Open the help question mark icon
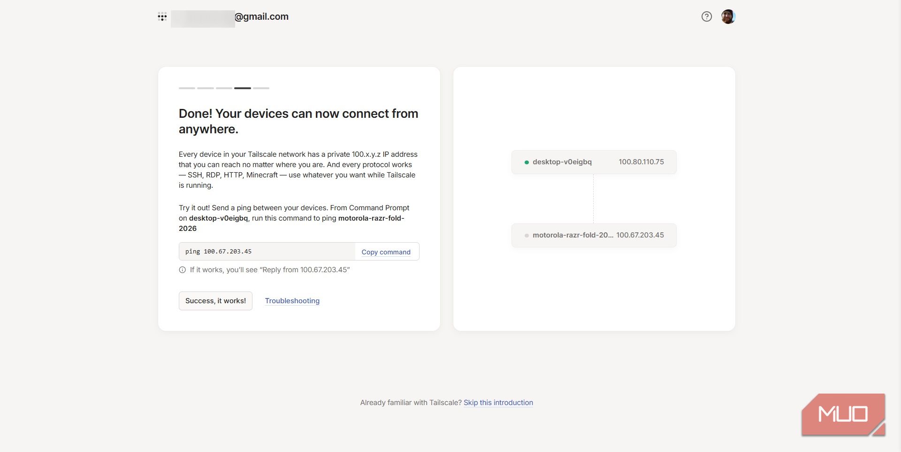901x452 pixels. [707, 17]
